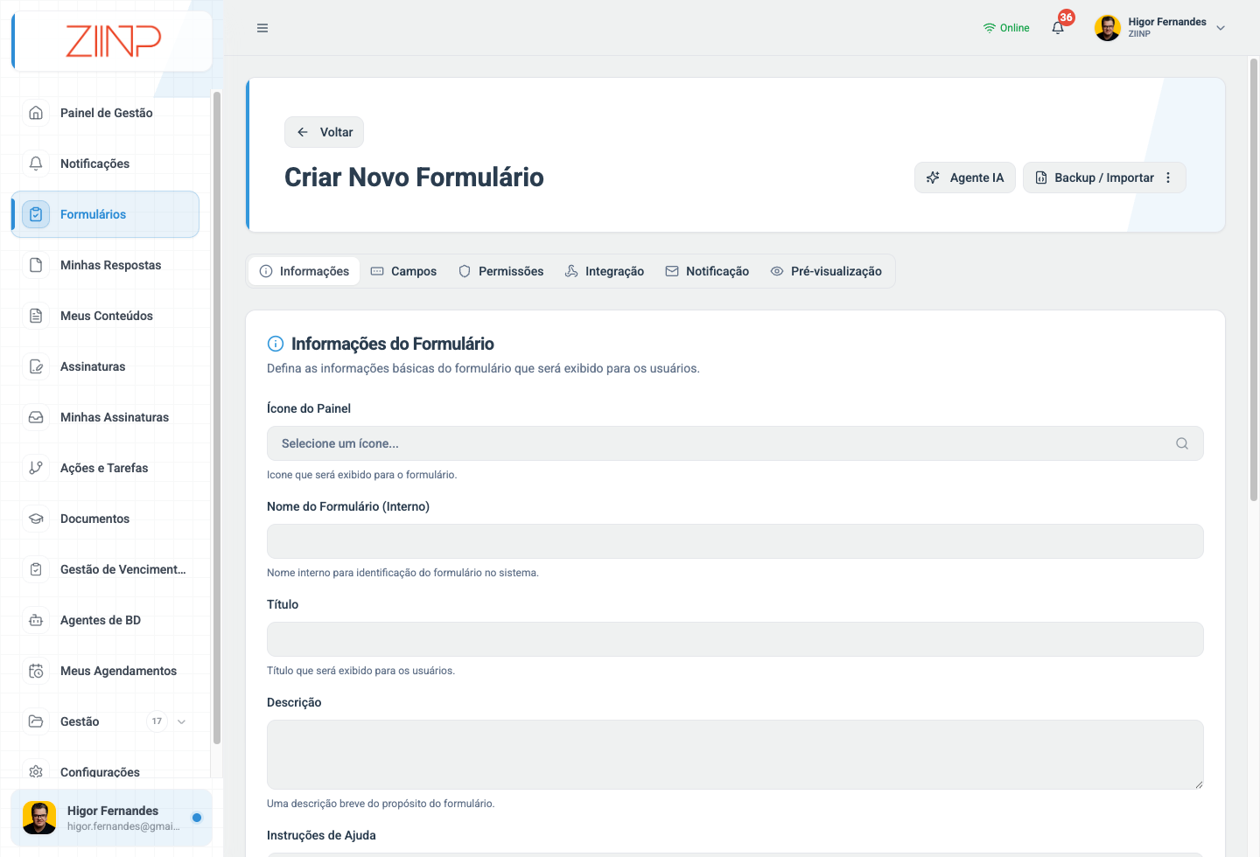Open the Ícone do Painel selector
The width and height of the screenshot is (1260, 857).
tap(735, 443)
